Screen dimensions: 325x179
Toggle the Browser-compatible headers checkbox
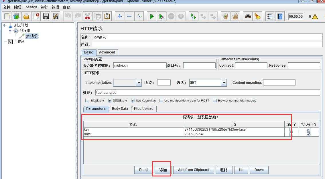[215, 101]
